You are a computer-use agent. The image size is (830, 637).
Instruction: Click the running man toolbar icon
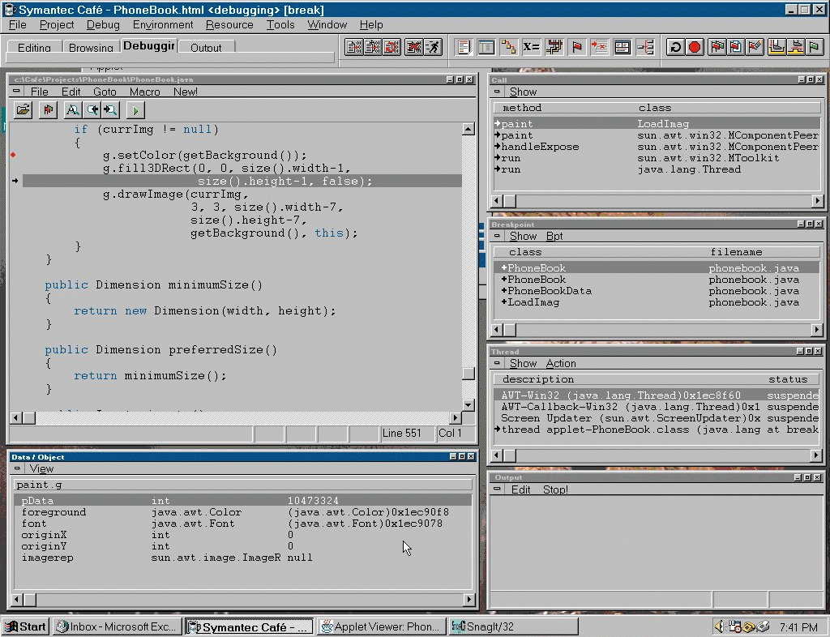[434, 47]
